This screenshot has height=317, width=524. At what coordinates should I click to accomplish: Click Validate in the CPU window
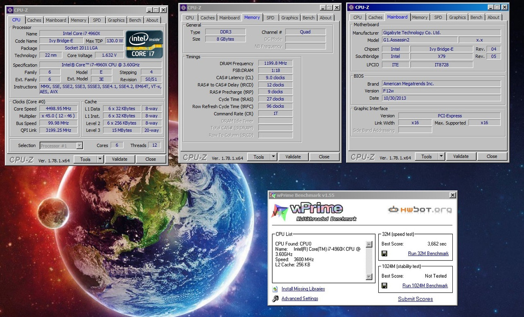coord(120,159)
